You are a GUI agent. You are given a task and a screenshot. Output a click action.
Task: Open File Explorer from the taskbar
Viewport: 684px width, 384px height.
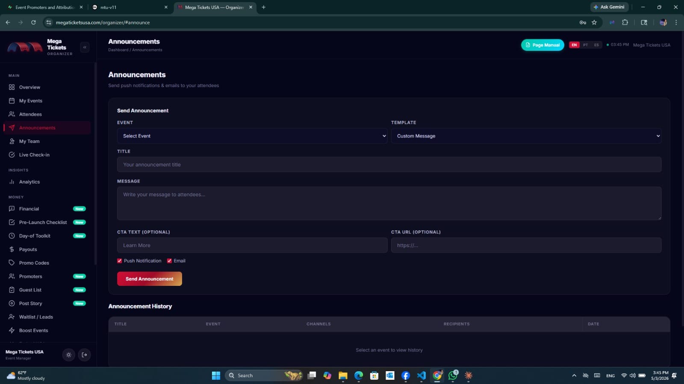343,375
